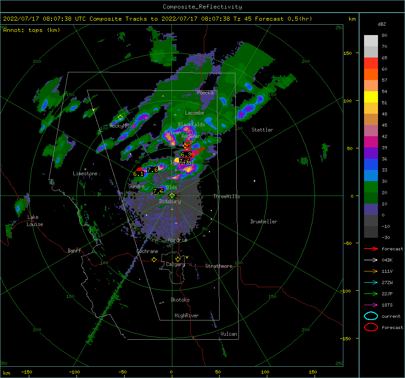Viewport: 405px width, 378px height.
Task: Click the Composite_Reflectivity title
Action: (202, 7)
